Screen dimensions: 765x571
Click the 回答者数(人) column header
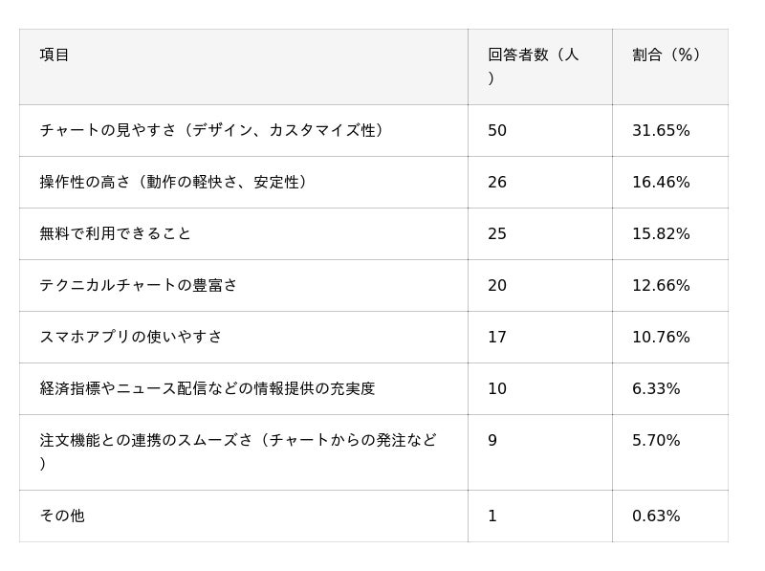tap(533, 66)
